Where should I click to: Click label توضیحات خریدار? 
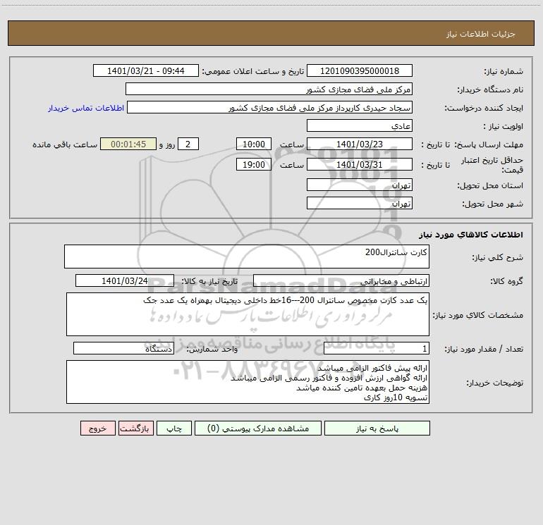pos(495,383)
